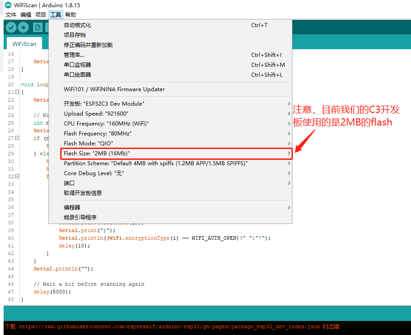Click void loop on line 20

coord(34,84)
